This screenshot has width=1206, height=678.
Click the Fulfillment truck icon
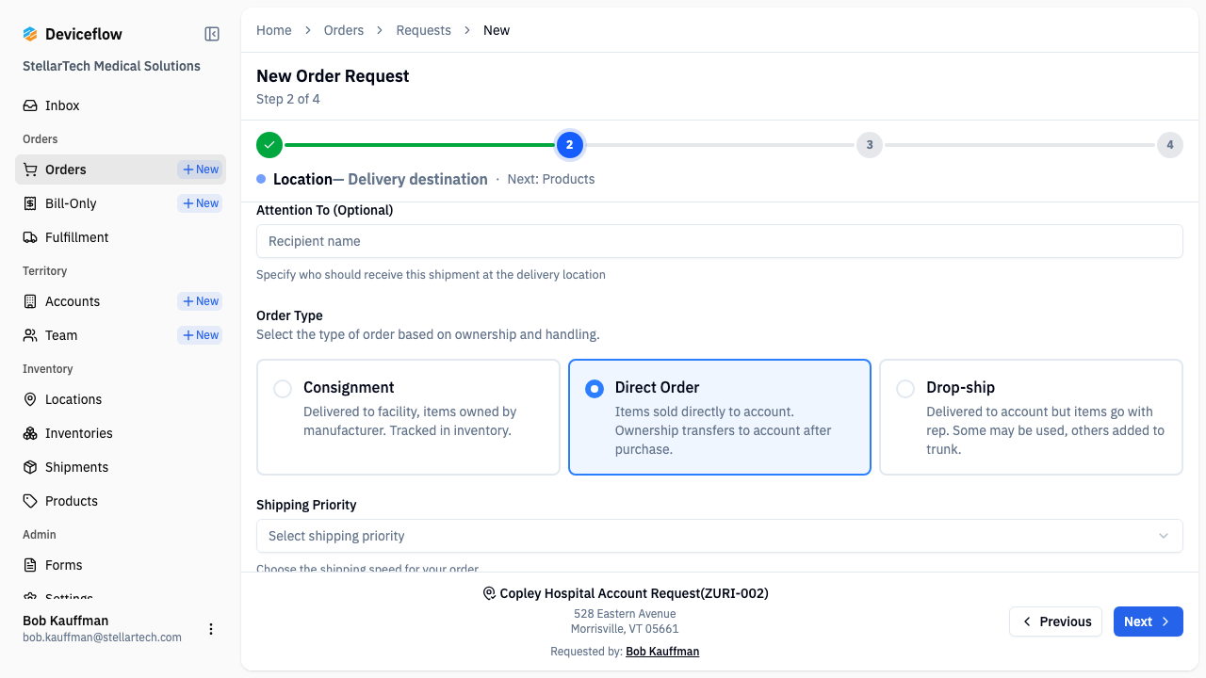30,237
